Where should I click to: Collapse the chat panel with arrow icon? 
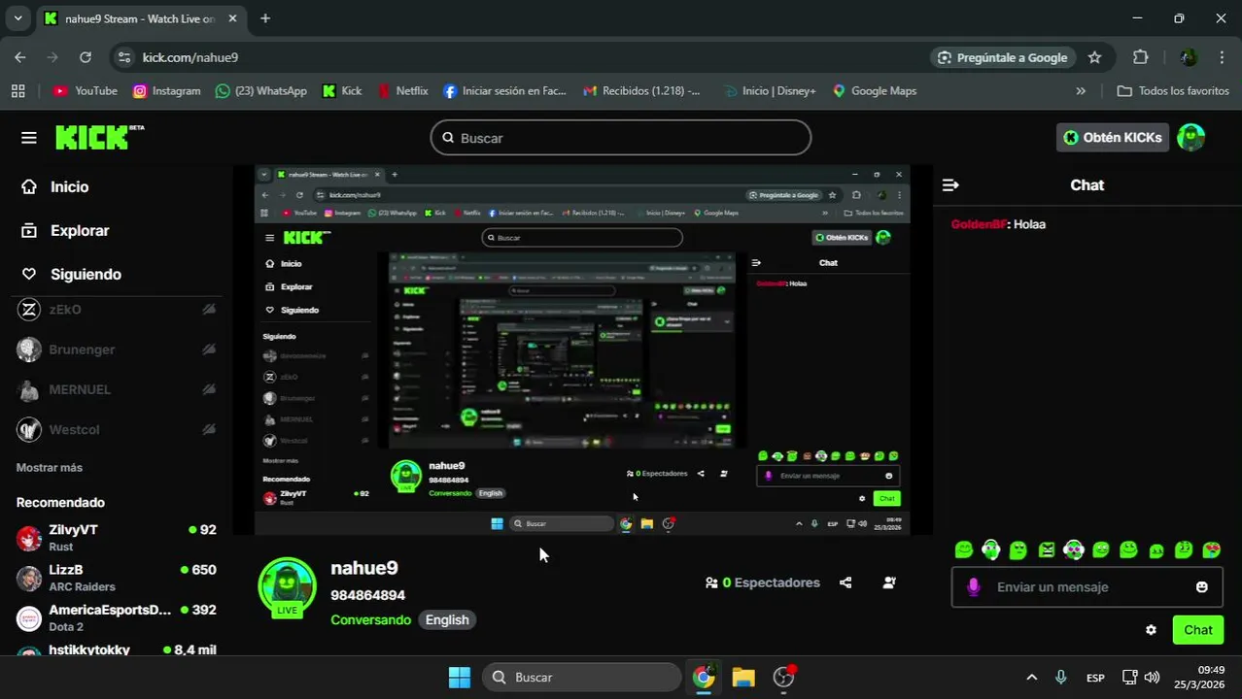coord(950,184)
